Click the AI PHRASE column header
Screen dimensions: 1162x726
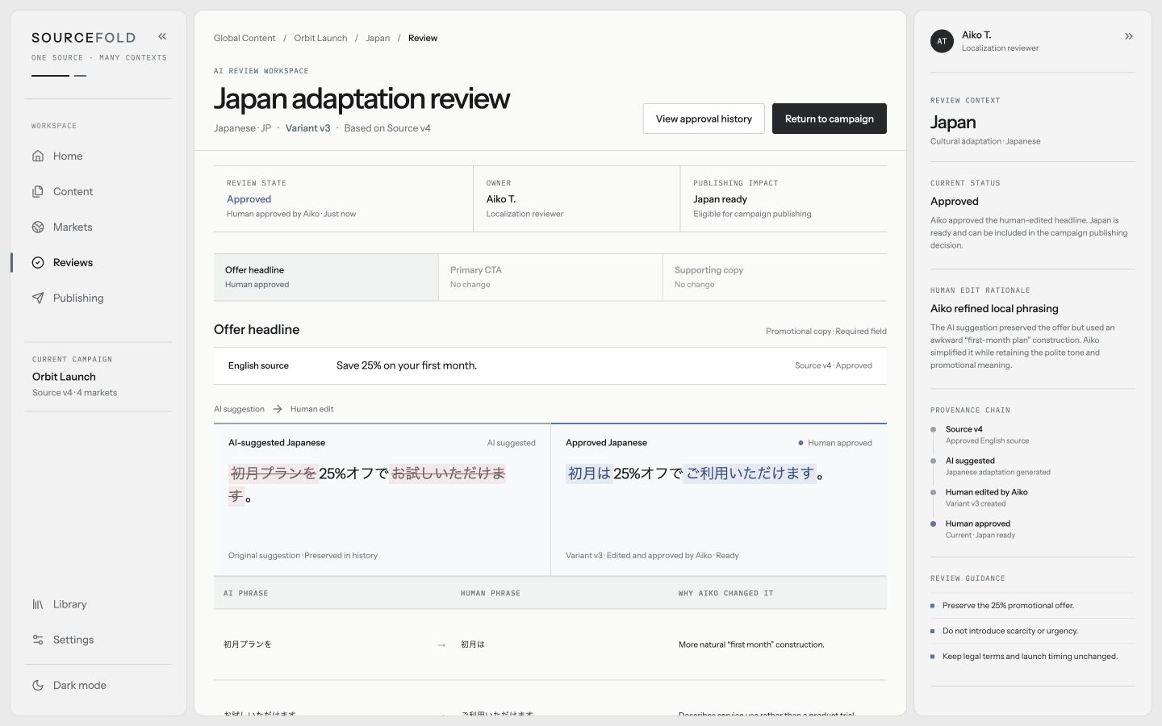pyautogui.click(x=245, y=593)
